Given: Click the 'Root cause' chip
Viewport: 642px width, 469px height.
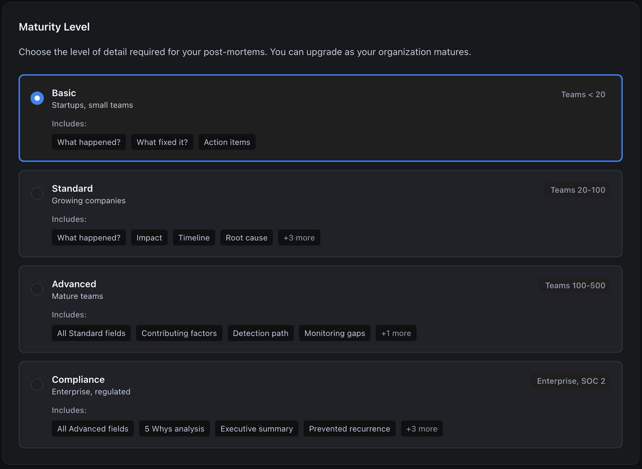Looking at the screenshot, I should [246, 238].
